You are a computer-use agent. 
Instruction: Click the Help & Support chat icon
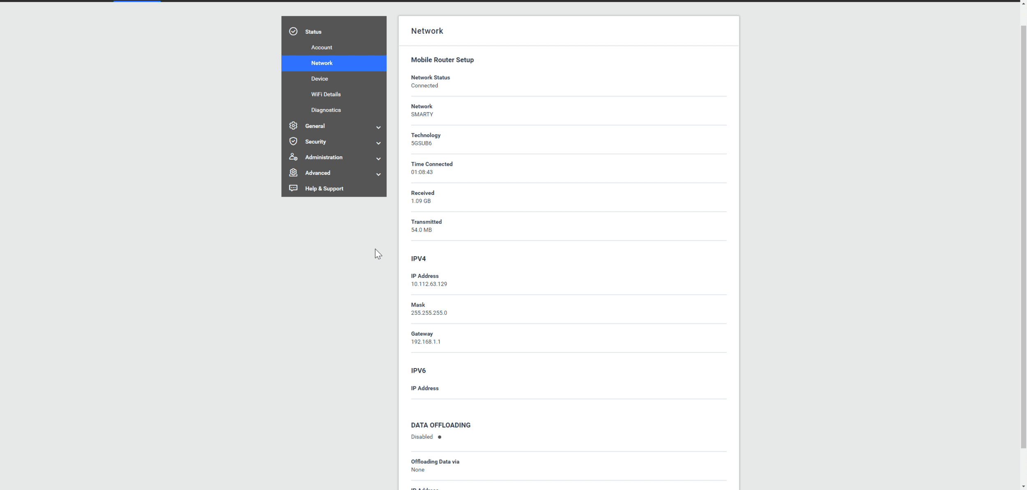(293, 188)
